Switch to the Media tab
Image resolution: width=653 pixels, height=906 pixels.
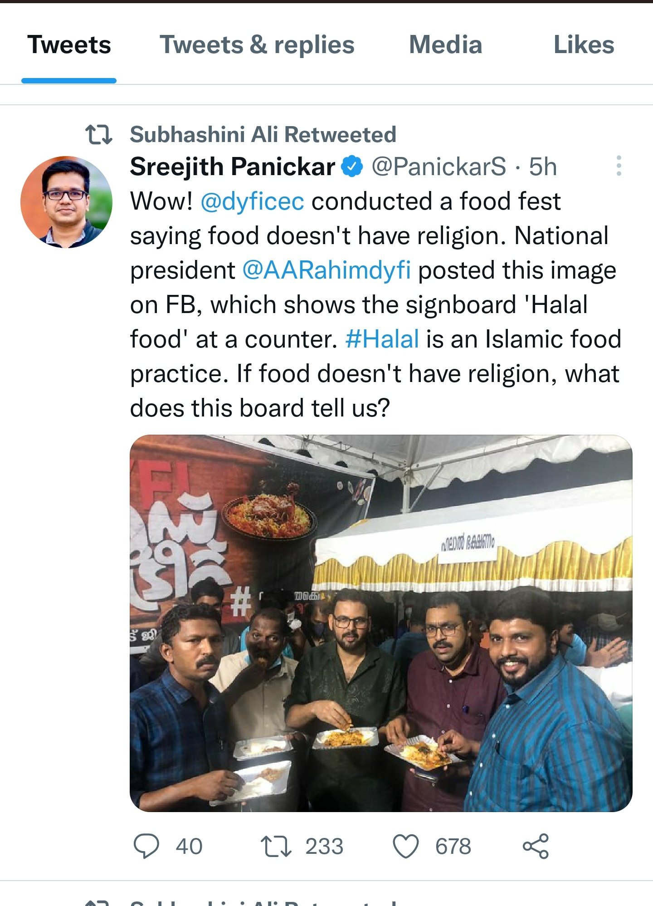pyautogui.click(x=445, y=45)
